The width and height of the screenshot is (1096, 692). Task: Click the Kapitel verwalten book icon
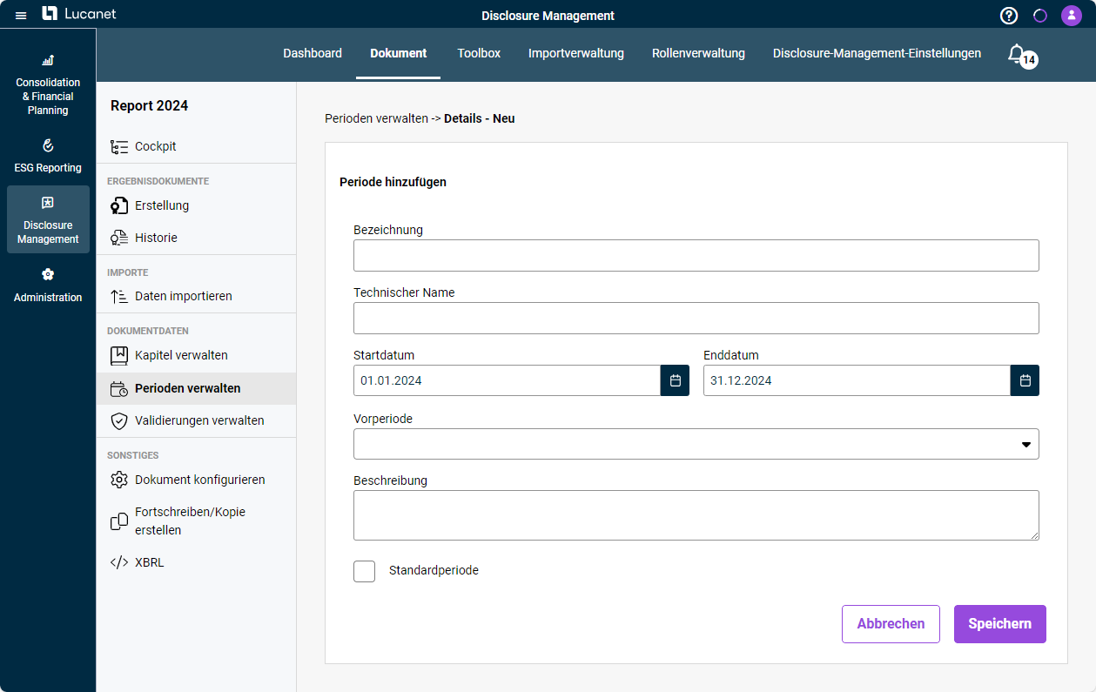coord(119,356)
